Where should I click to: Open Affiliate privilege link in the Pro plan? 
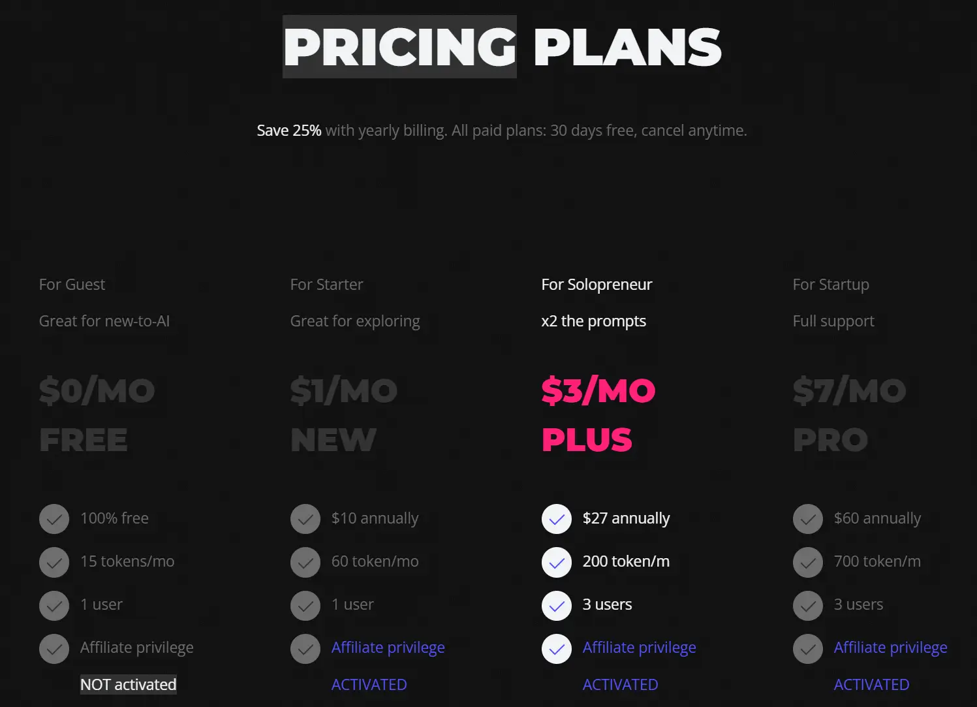pos(890,648)
